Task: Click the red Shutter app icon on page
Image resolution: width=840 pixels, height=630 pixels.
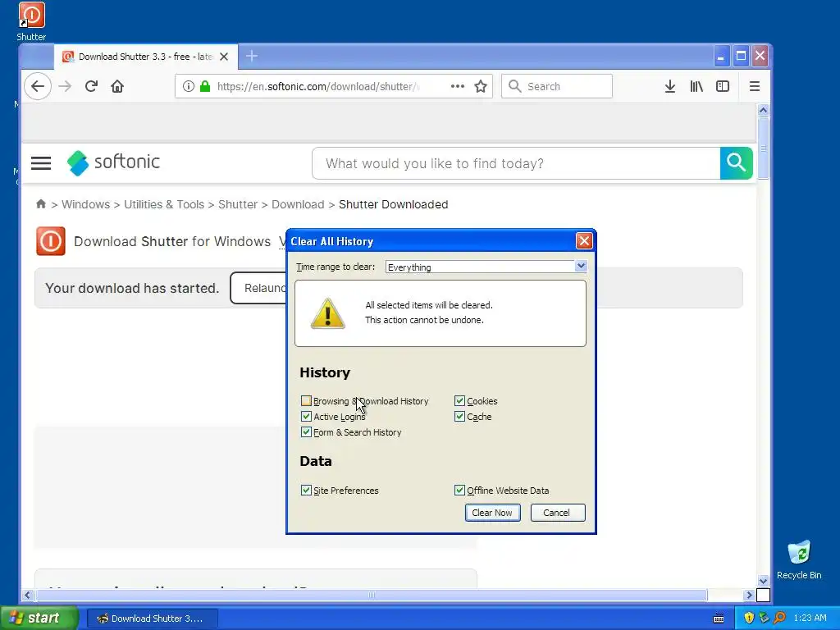Action: [51, 241]
